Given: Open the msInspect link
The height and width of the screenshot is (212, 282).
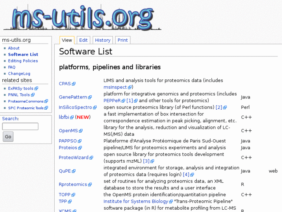Looking at the screenshot, I should (x=115, y=87).
